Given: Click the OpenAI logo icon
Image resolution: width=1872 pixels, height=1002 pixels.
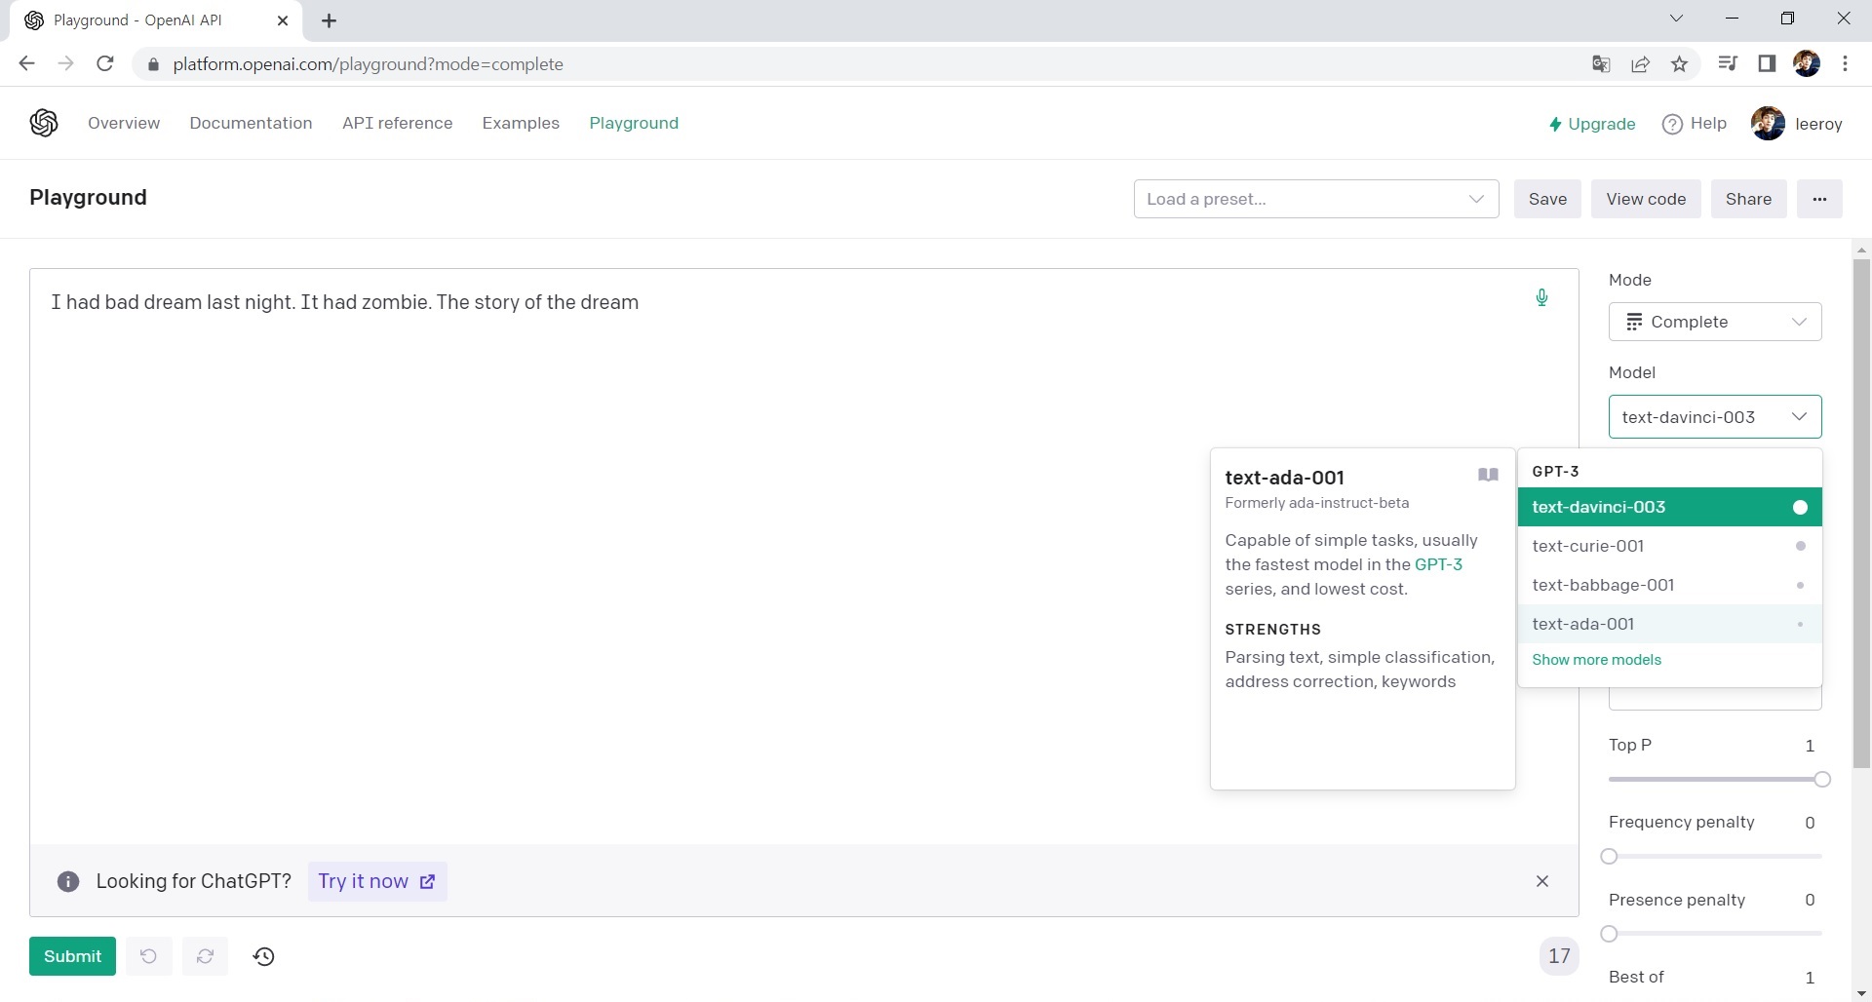Looking at the screenshot, I should coord(44,123).
